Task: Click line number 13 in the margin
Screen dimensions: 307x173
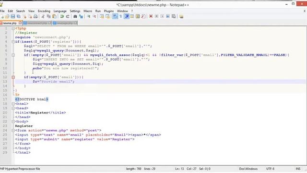Action: (x=5, y=82)
